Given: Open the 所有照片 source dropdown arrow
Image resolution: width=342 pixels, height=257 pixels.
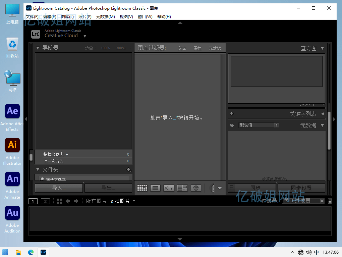Looking at the screenshot, I should coord(134,201).
